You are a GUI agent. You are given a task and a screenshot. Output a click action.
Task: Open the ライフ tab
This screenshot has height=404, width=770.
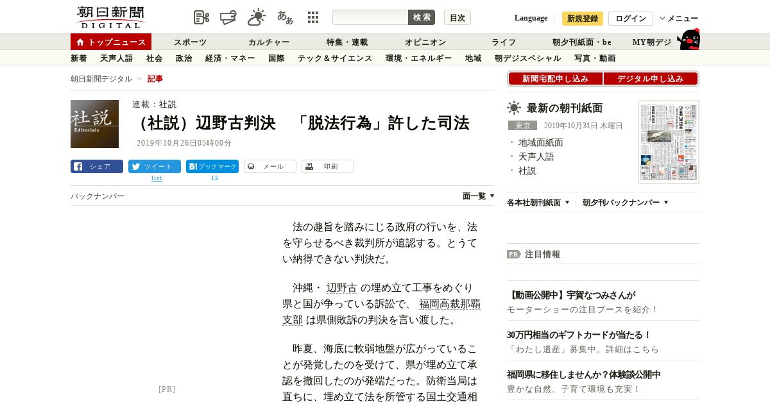(504, 42)
